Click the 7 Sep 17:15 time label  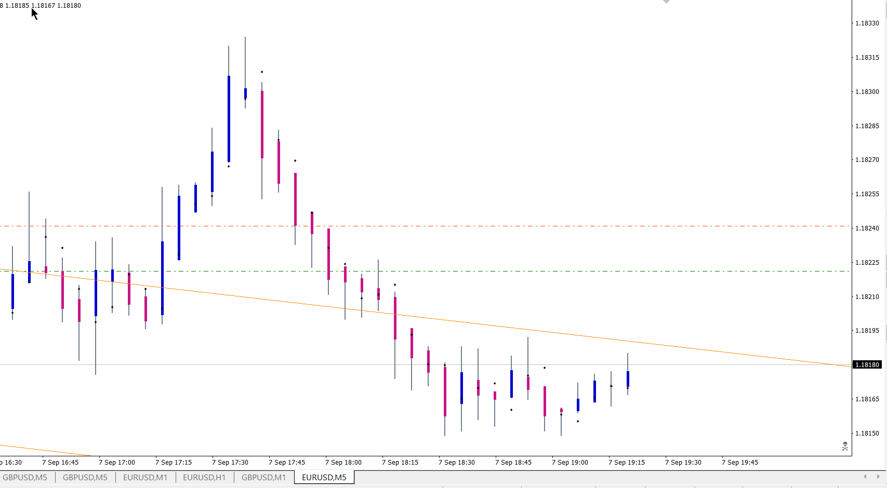point(174,463)
